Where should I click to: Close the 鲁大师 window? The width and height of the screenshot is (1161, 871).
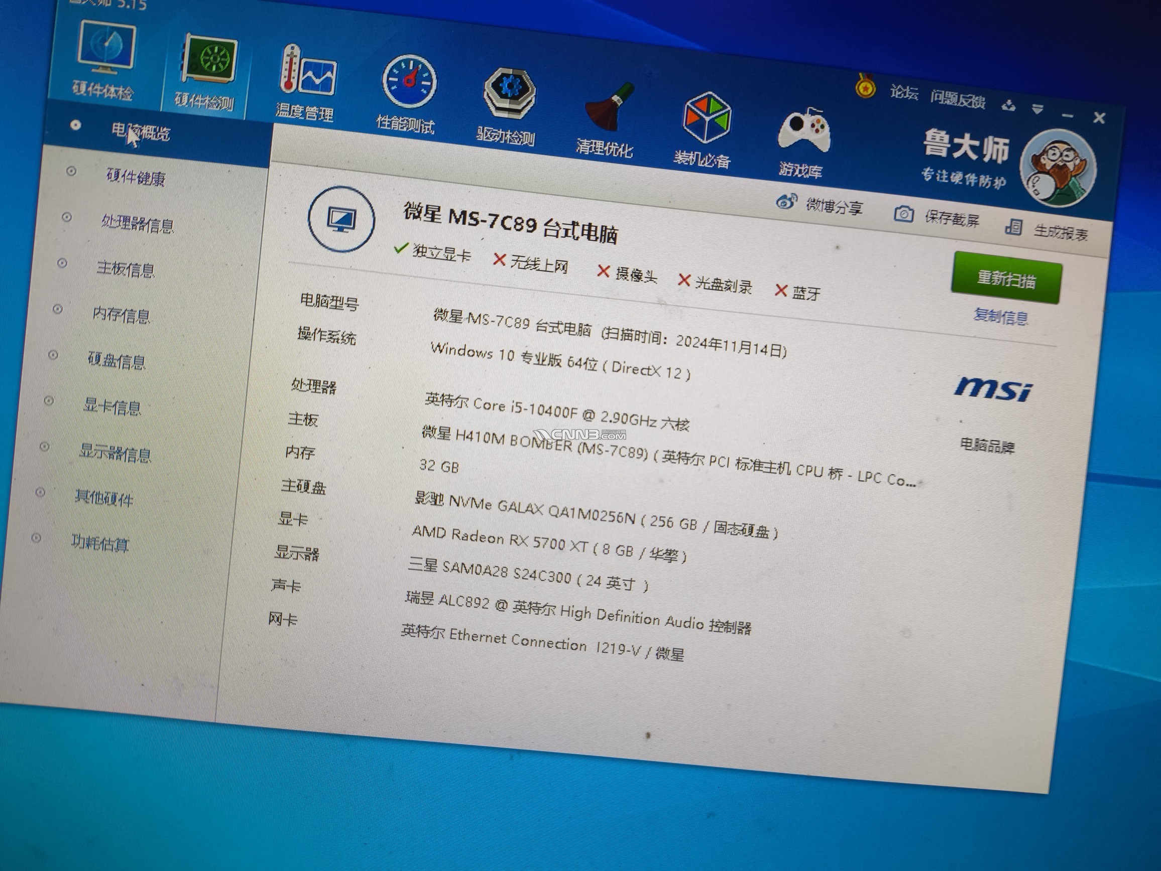tap(1099, 117)
